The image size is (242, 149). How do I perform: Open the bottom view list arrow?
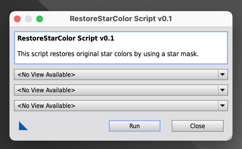(x=222, y=106)
